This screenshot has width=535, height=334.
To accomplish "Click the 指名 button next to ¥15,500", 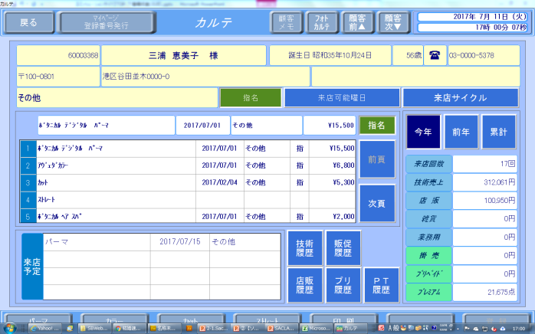I will (376, 125).
